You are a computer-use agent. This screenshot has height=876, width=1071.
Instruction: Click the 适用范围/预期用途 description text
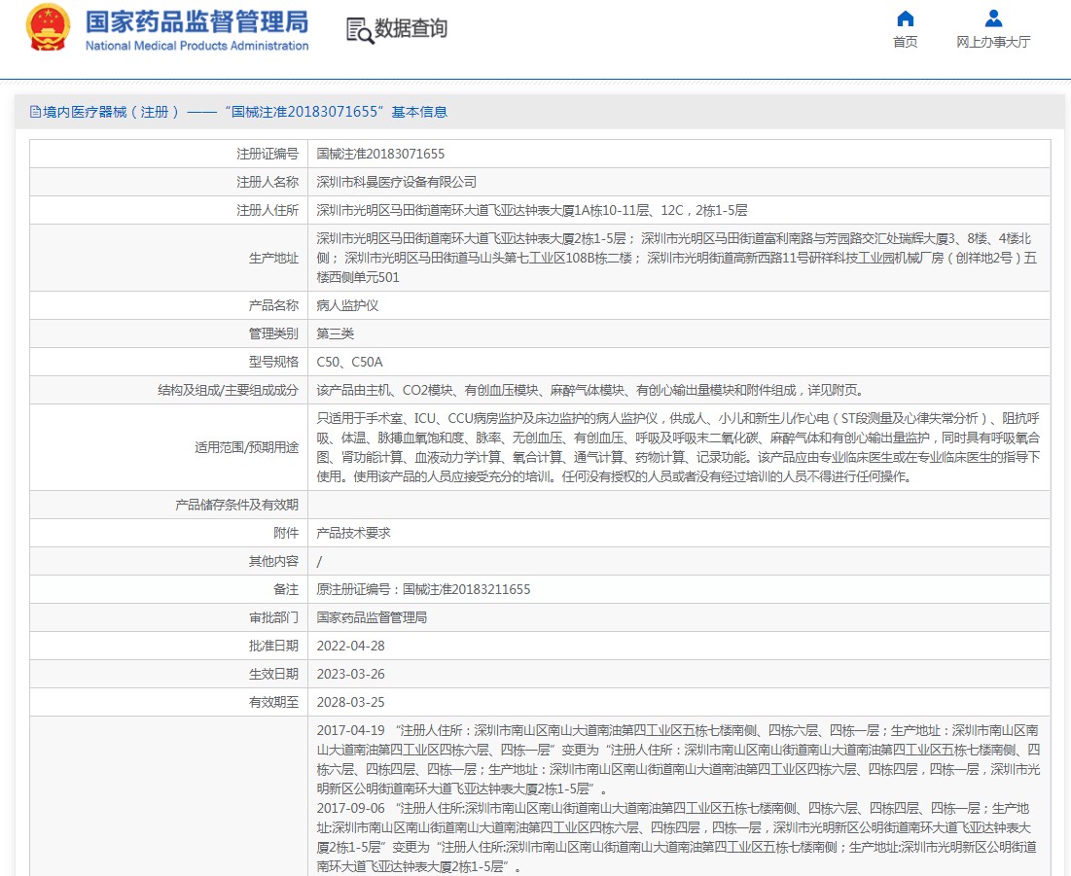[678, 447]
